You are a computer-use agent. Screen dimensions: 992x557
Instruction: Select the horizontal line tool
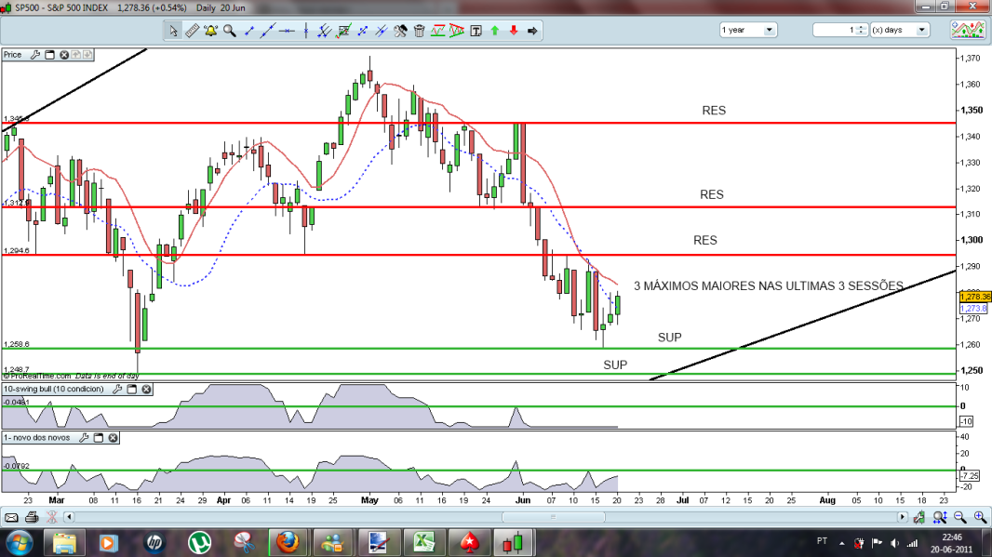coord(287,31)
